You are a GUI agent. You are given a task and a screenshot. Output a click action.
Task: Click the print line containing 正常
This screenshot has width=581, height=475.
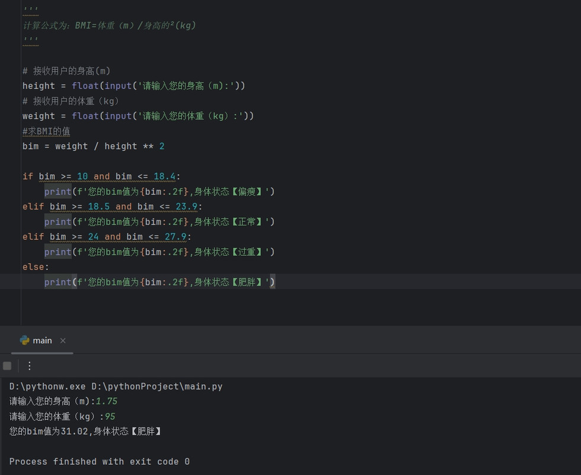tap(159, 221)
